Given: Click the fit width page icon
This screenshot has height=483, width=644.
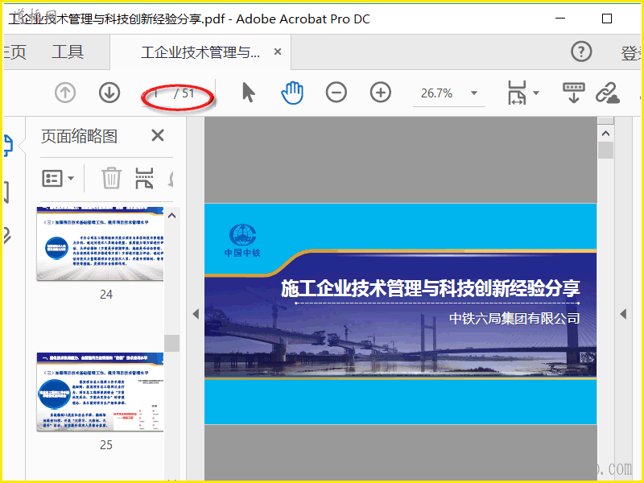Looking at the screenshot, I should tap(517, 93).
